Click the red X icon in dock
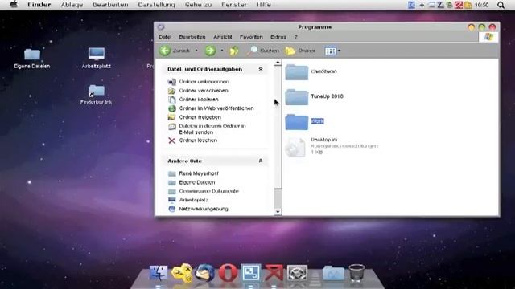Viewport: 515px width, 289px height. pyautogui.click(x=274, y=273)
